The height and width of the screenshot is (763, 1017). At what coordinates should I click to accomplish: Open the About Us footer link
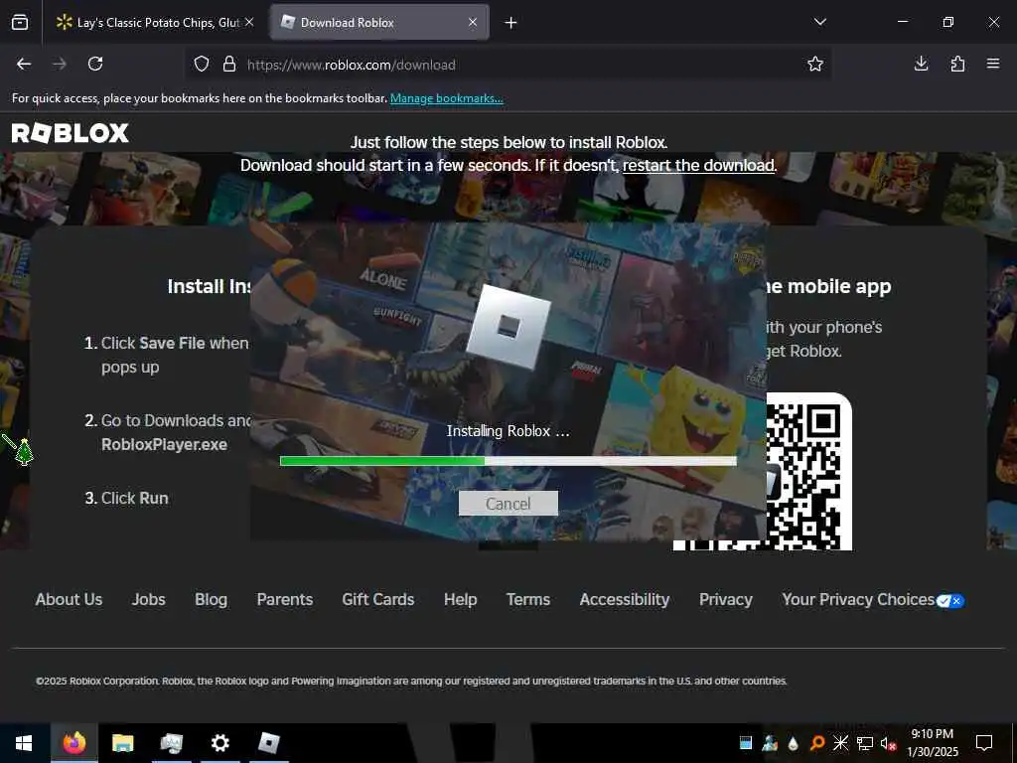coord(69,599)
